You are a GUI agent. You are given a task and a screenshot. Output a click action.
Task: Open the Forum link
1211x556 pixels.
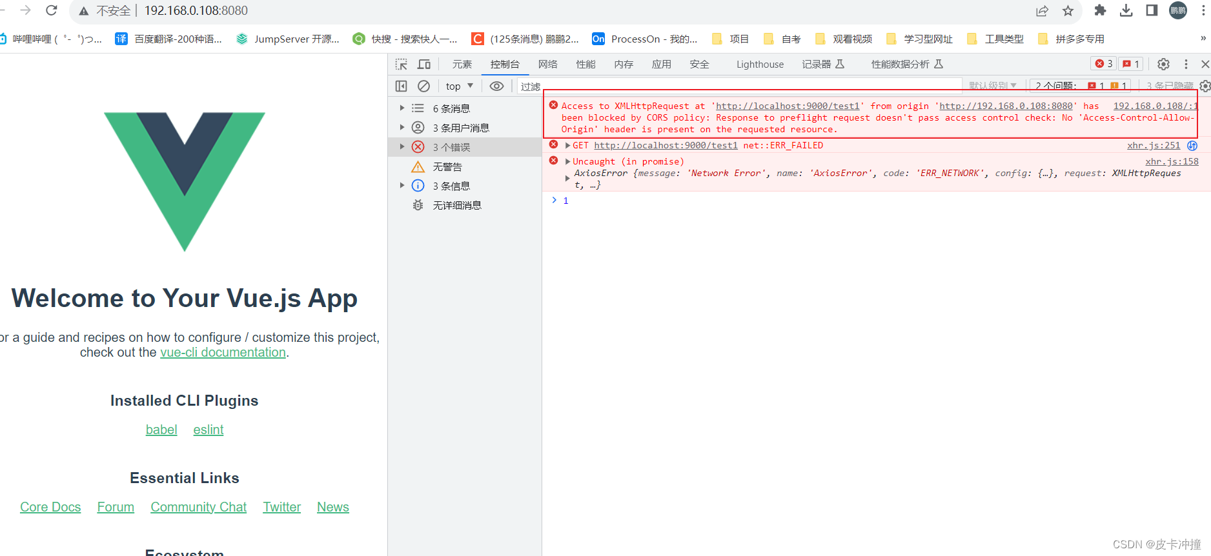click(x=116, y=507)
